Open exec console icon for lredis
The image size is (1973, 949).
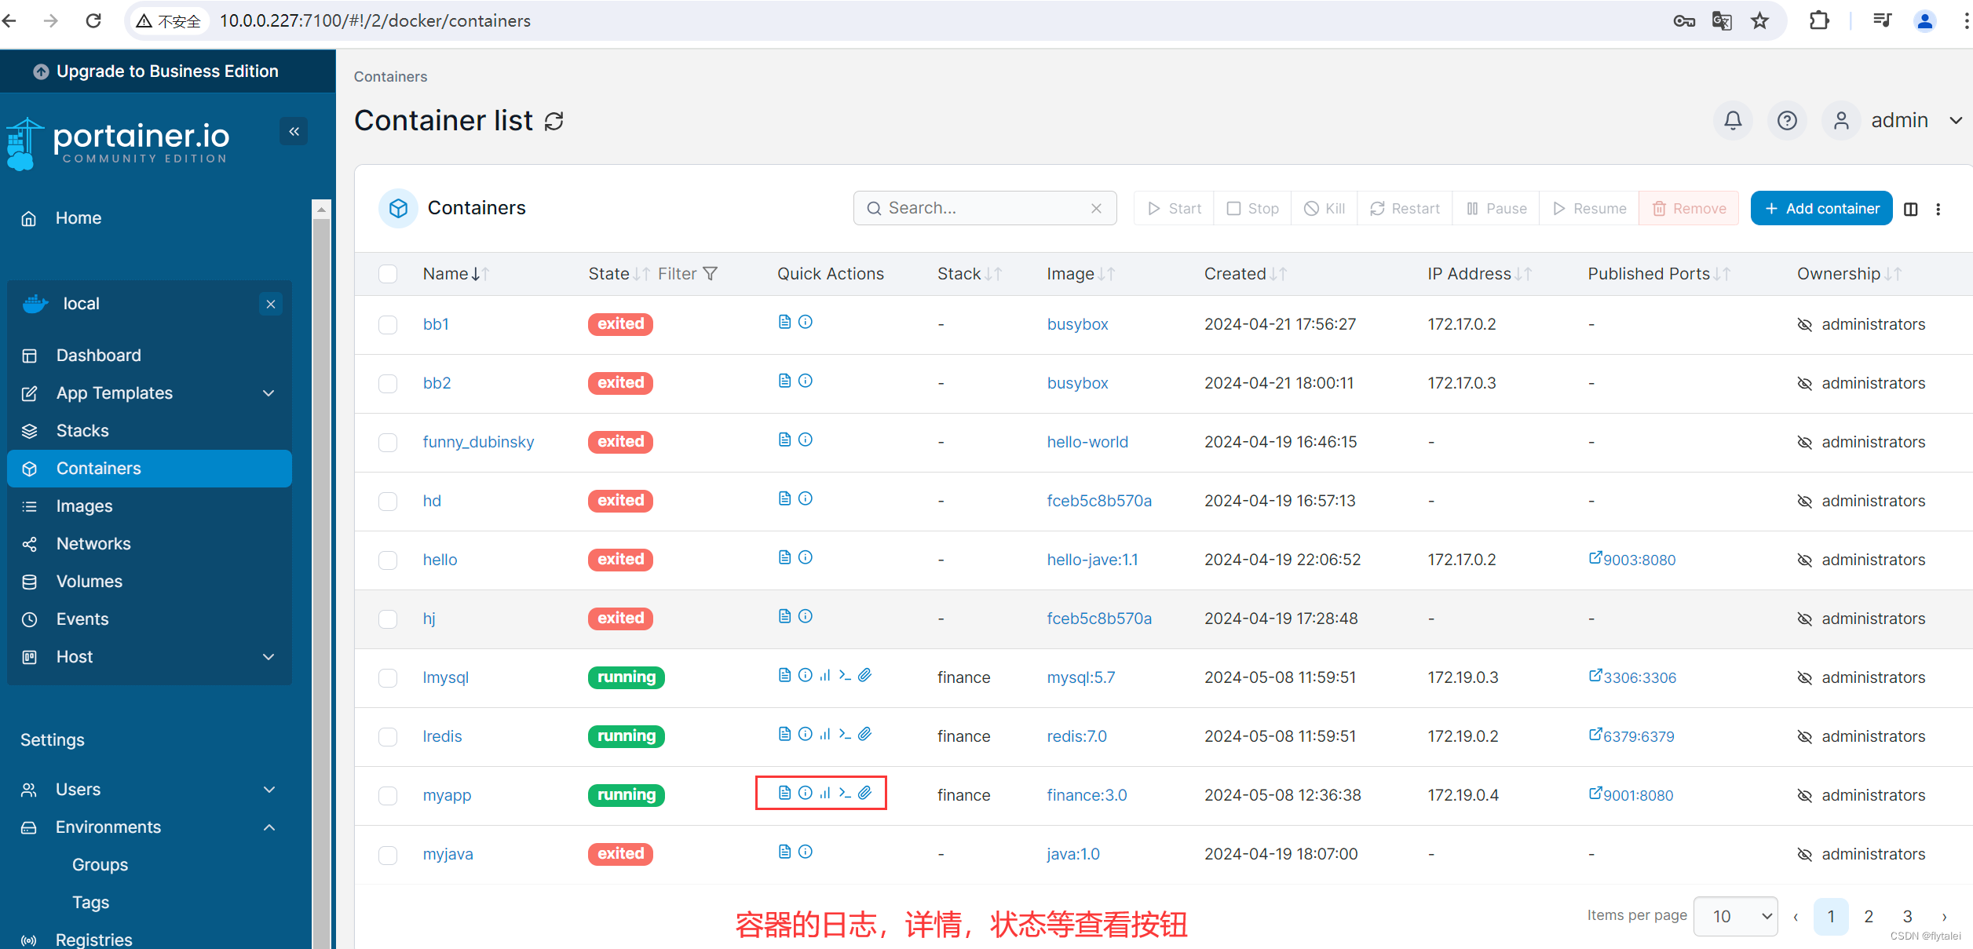pos(845,734)
